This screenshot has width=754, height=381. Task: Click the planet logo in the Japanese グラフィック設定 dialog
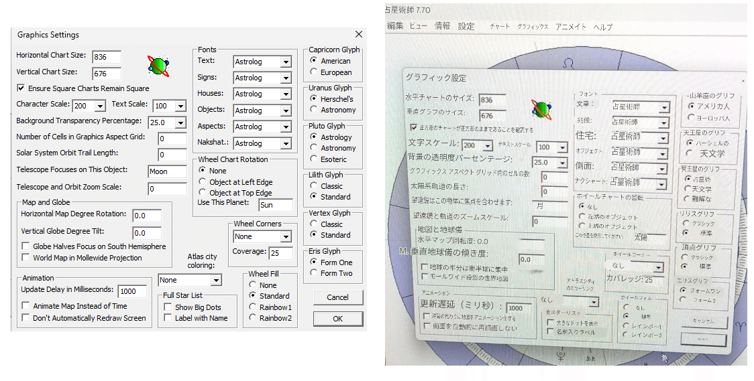click(x=541, y=109)
